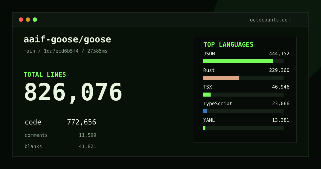Viewport: 321px width, 169px height.
Task: Click the comments label
Action: point(36,135)
